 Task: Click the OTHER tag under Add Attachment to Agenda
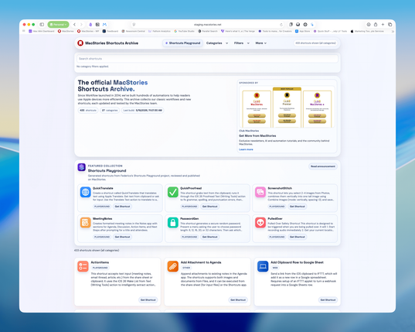click(x=186, y=268)
